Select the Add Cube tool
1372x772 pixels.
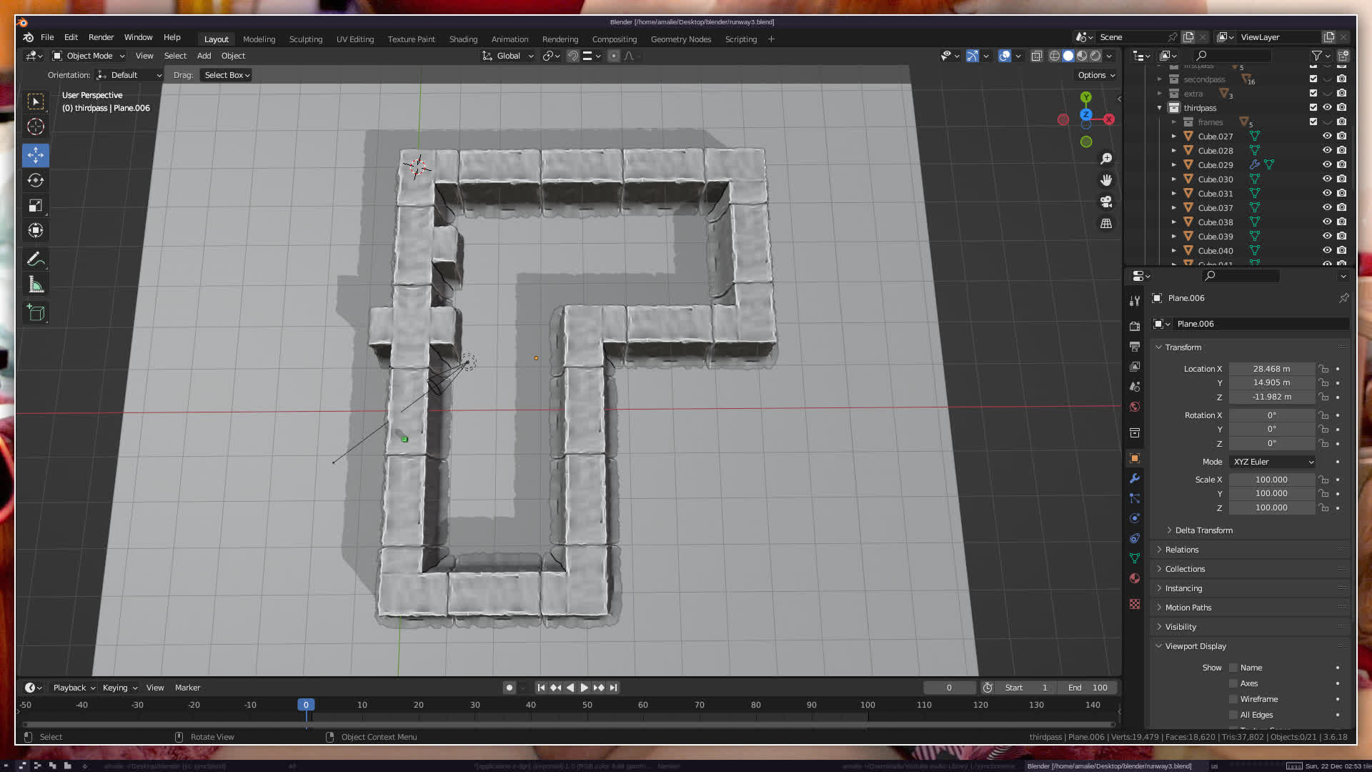coord(36,312)
